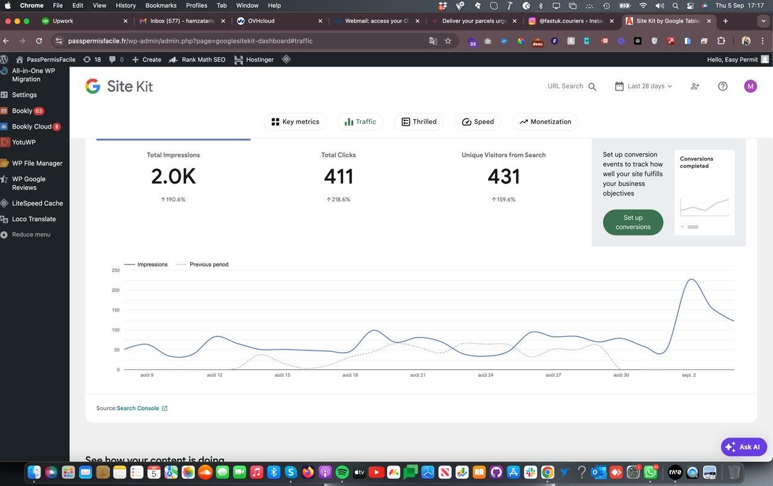Open Loco Translate menu item
This screenshot has height=486, width=773.
tap(34, 219)
